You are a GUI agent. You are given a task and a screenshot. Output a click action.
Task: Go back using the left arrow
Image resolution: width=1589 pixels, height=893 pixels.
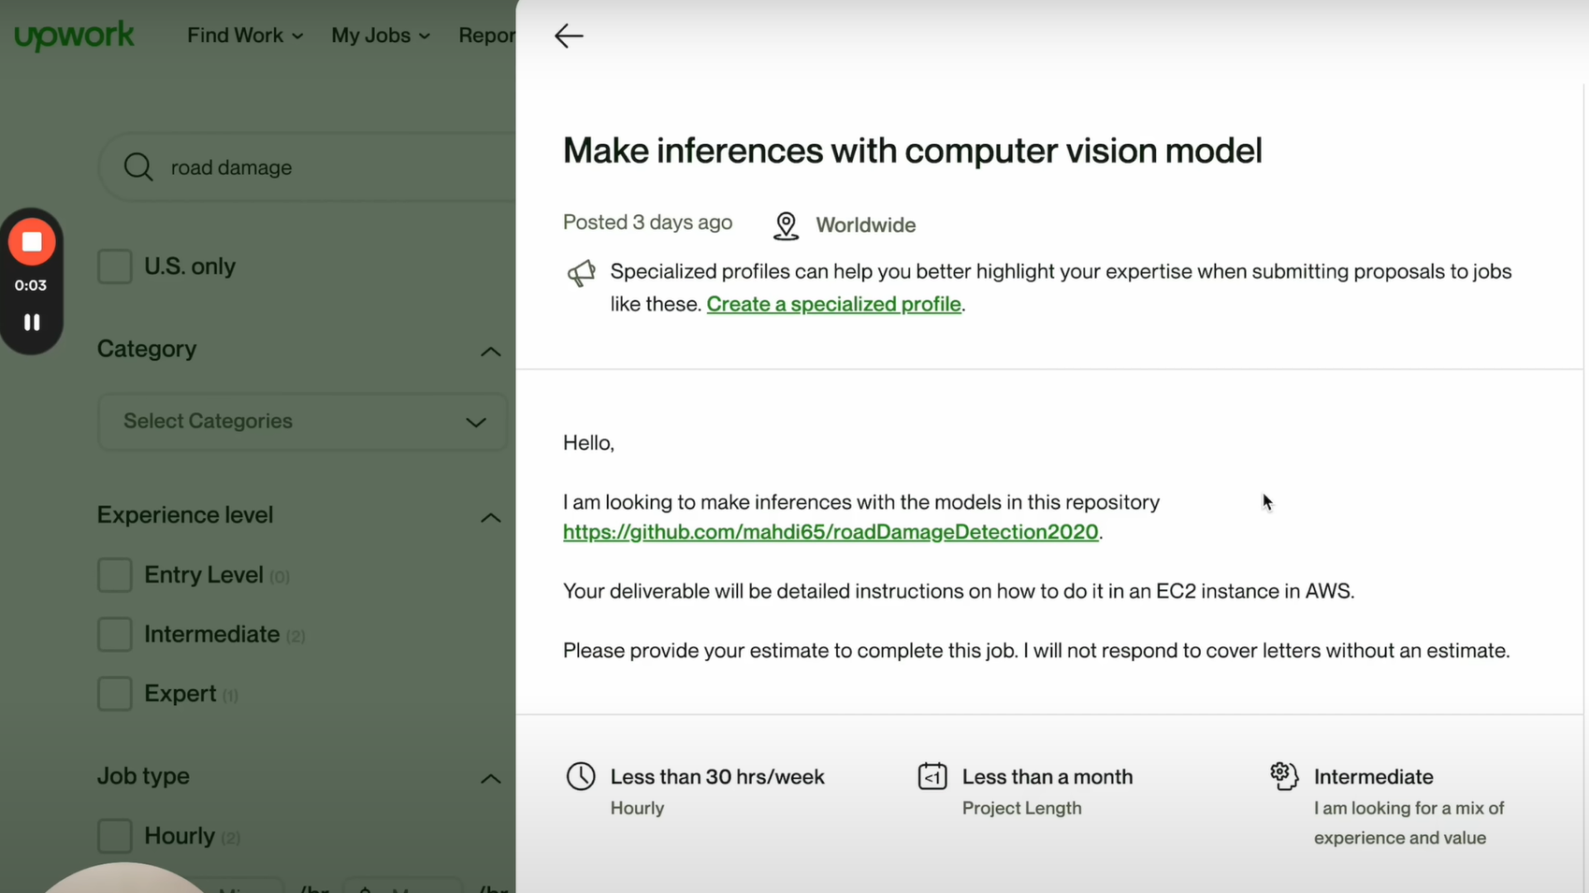pyautogui.click(x=569, y=36)
